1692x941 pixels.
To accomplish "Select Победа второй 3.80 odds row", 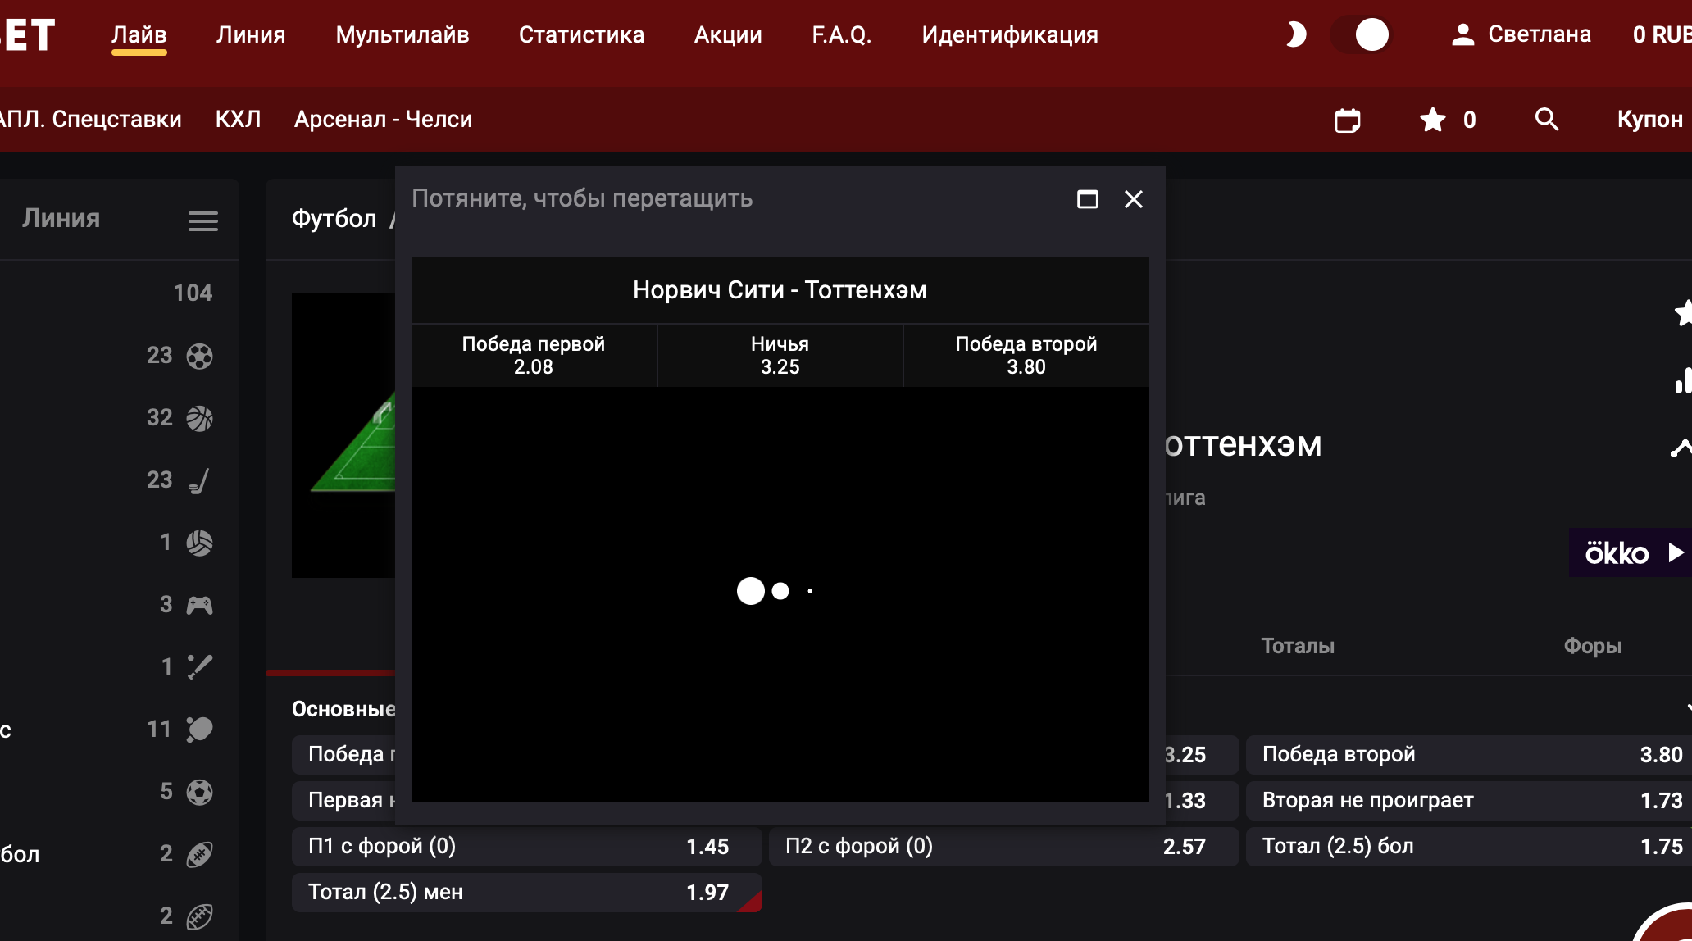I will coord(1469,755).
